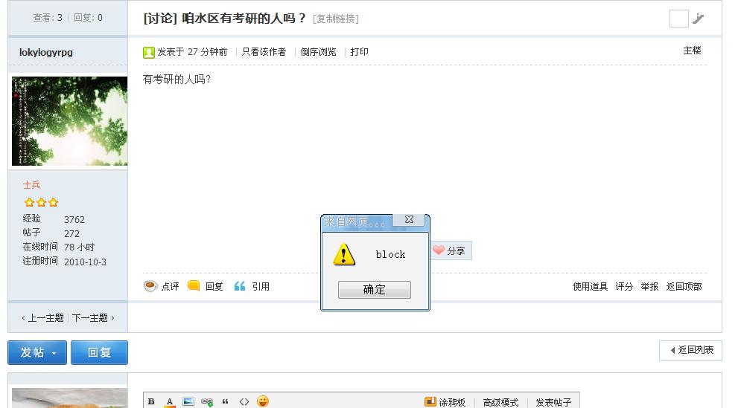Viewport: 741px width, 408px height.
Task: Switch to 高级模式
Action: click(500, 402)
